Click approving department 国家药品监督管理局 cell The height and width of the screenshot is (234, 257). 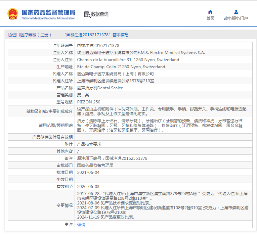tap(95, 166)
